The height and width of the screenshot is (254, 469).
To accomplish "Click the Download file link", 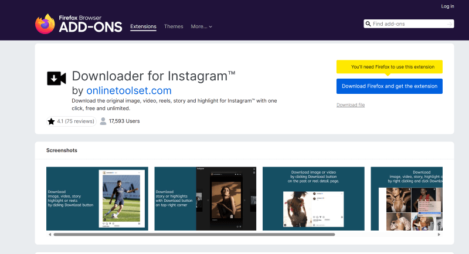I will pyautogui.click(x=351, y=105).
